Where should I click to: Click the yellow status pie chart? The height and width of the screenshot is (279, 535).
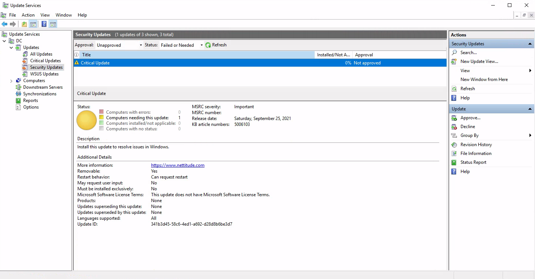(87, 120)
